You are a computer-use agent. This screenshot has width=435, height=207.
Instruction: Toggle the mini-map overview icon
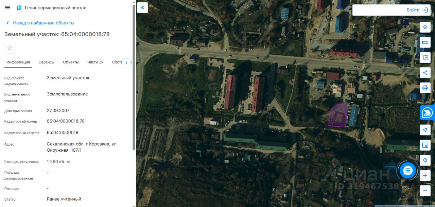(x=425, y=145)
